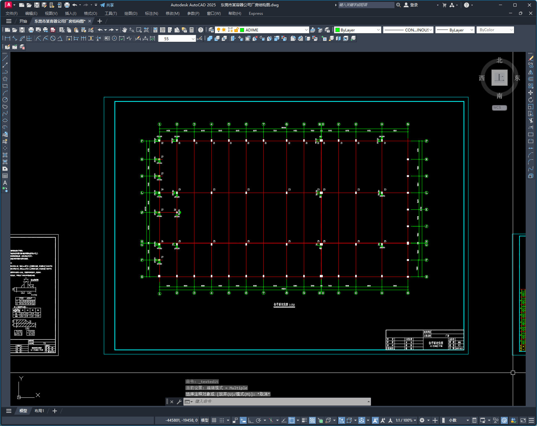Toggle transparency display in status bar
Viewport: 537px width, 426px height.
312,420
